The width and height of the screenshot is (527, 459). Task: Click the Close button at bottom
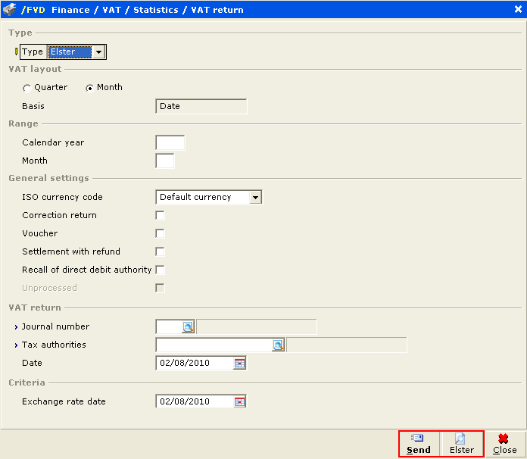click(x=504, y=444)
